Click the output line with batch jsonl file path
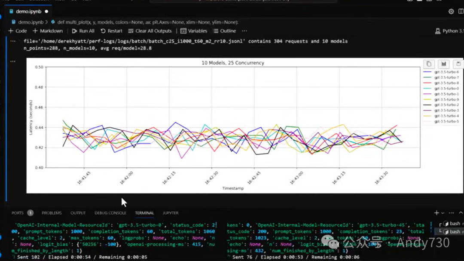The width and height of the screenshot is (464, 261). [x=186, y=41]
